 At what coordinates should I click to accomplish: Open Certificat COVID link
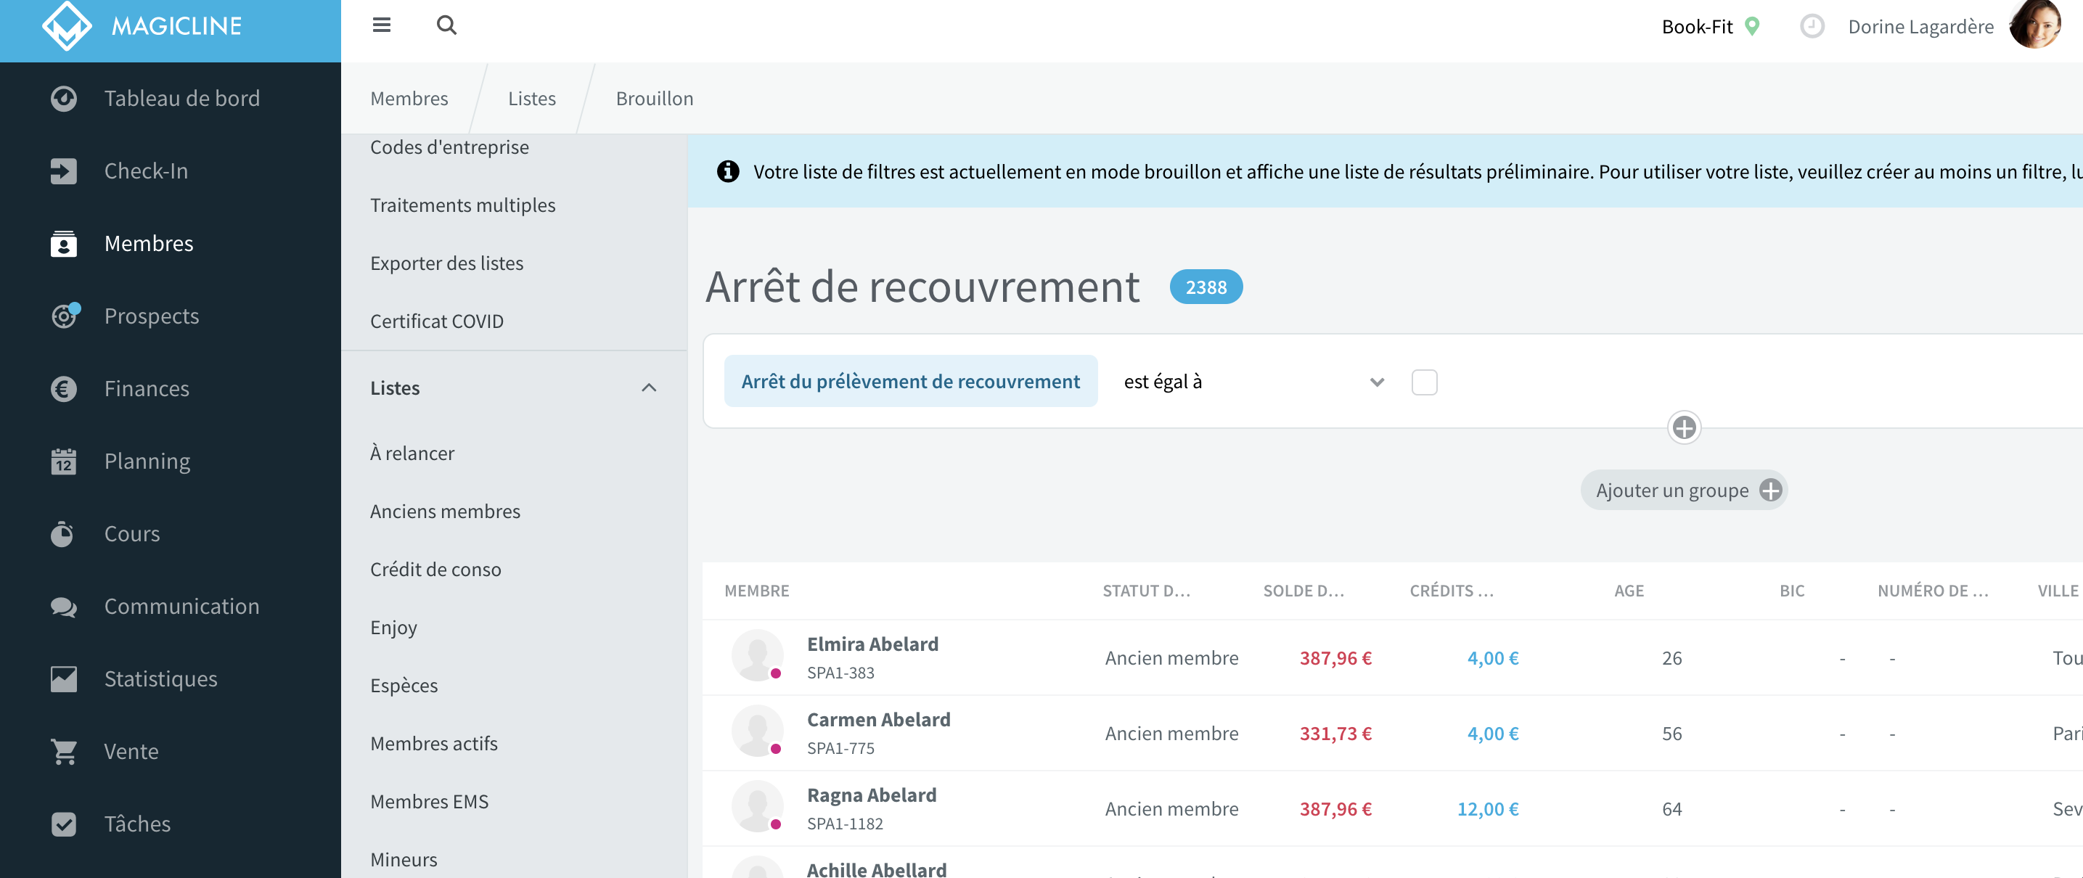437,321
